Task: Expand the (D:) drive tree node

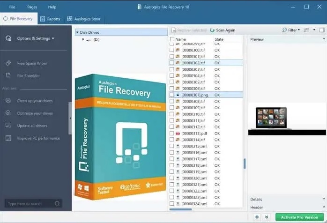Action: click(83, 39)
